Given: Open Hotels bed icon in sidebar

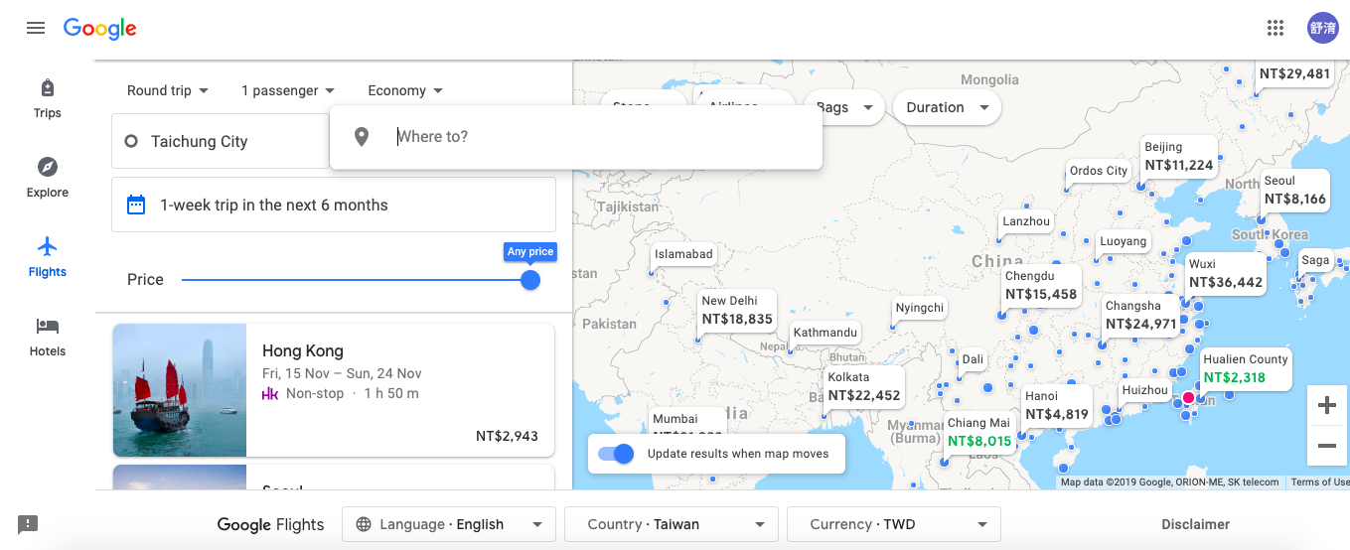Looking at the screenshot, I should coord(47,326).
